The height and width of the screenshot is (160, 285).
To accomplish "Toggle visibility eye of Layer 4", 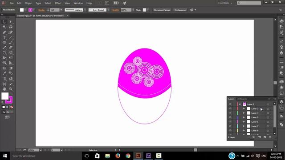I will (x=230, y=113).
